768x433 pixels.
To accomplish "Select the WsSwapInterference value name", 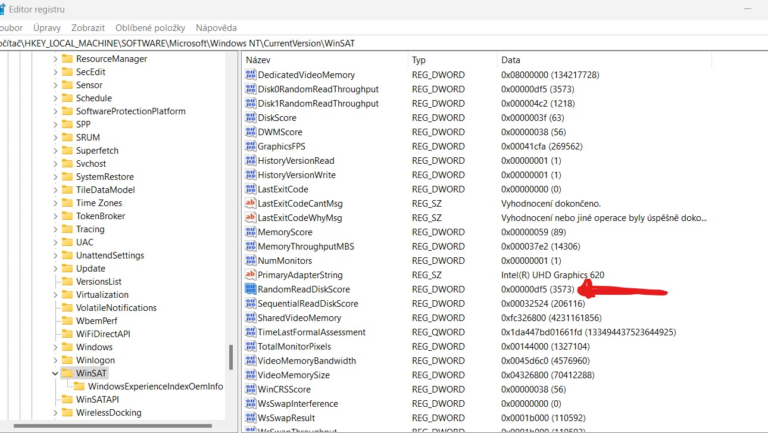I will pyautogui.click(x=298, y=403).
